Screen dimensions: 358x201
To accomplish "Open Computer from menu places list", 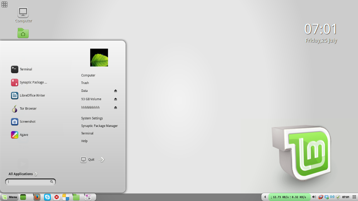I will 88,75.
